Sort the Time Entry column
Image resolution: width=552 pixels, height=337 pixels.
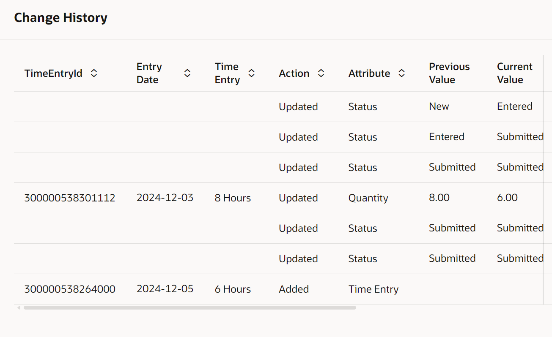251,73
